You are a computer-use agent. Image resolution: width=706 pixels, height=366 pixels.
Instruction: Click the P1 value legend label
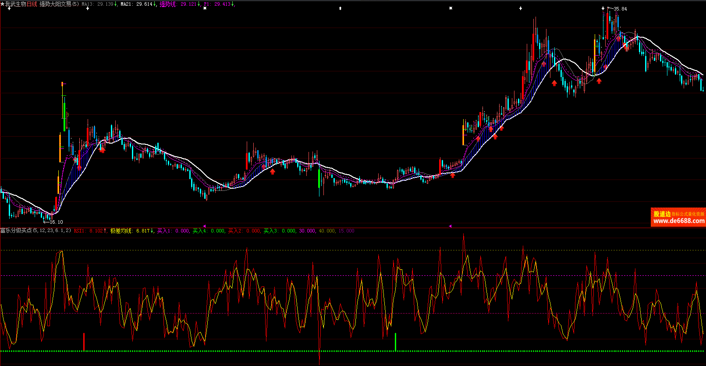pyautogui.click(x=217, y=4)
